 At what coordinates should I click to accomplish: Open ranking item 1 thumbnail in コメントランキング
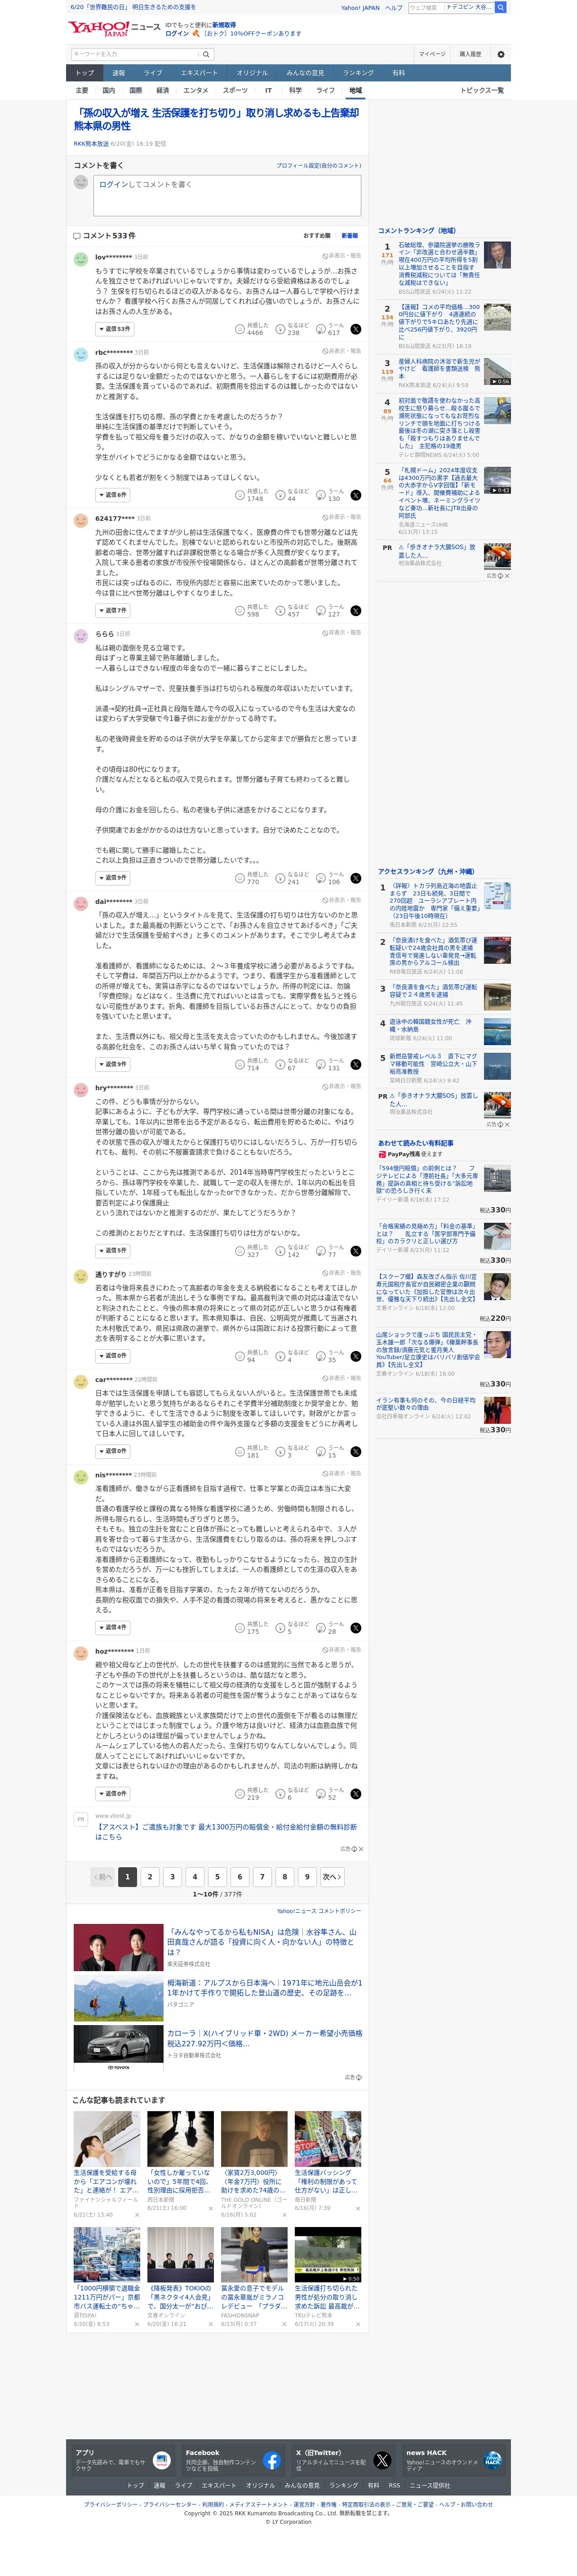point(497,254)
